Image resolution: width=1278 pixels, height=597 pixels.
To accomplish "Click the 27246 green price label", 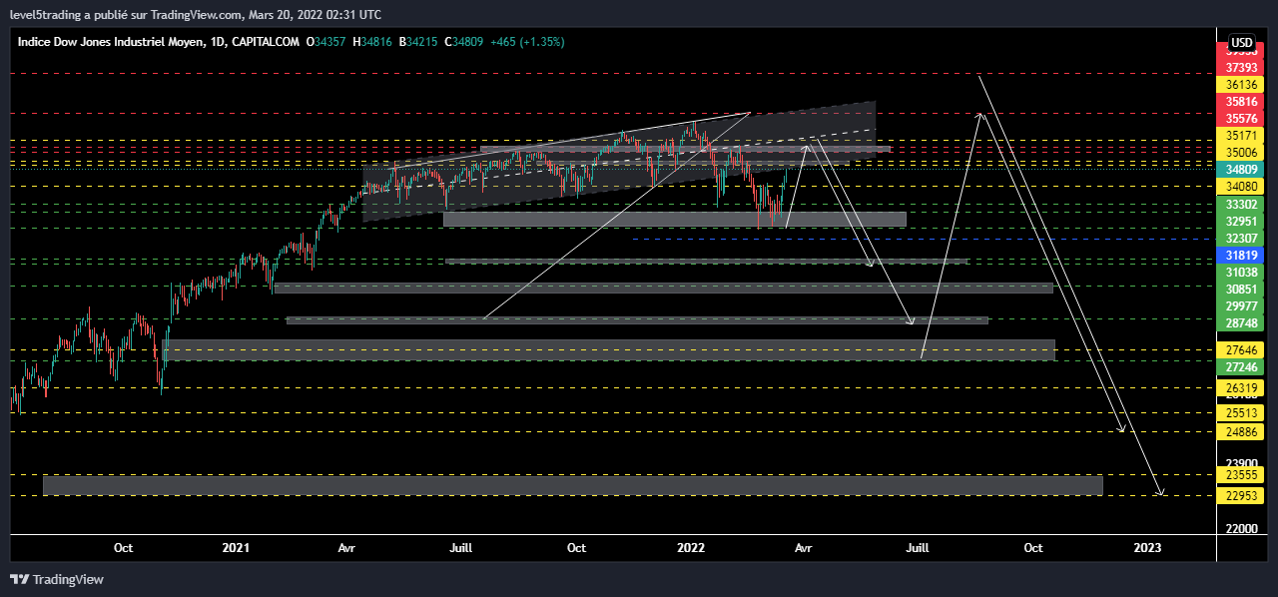I will pos(1242,367).
